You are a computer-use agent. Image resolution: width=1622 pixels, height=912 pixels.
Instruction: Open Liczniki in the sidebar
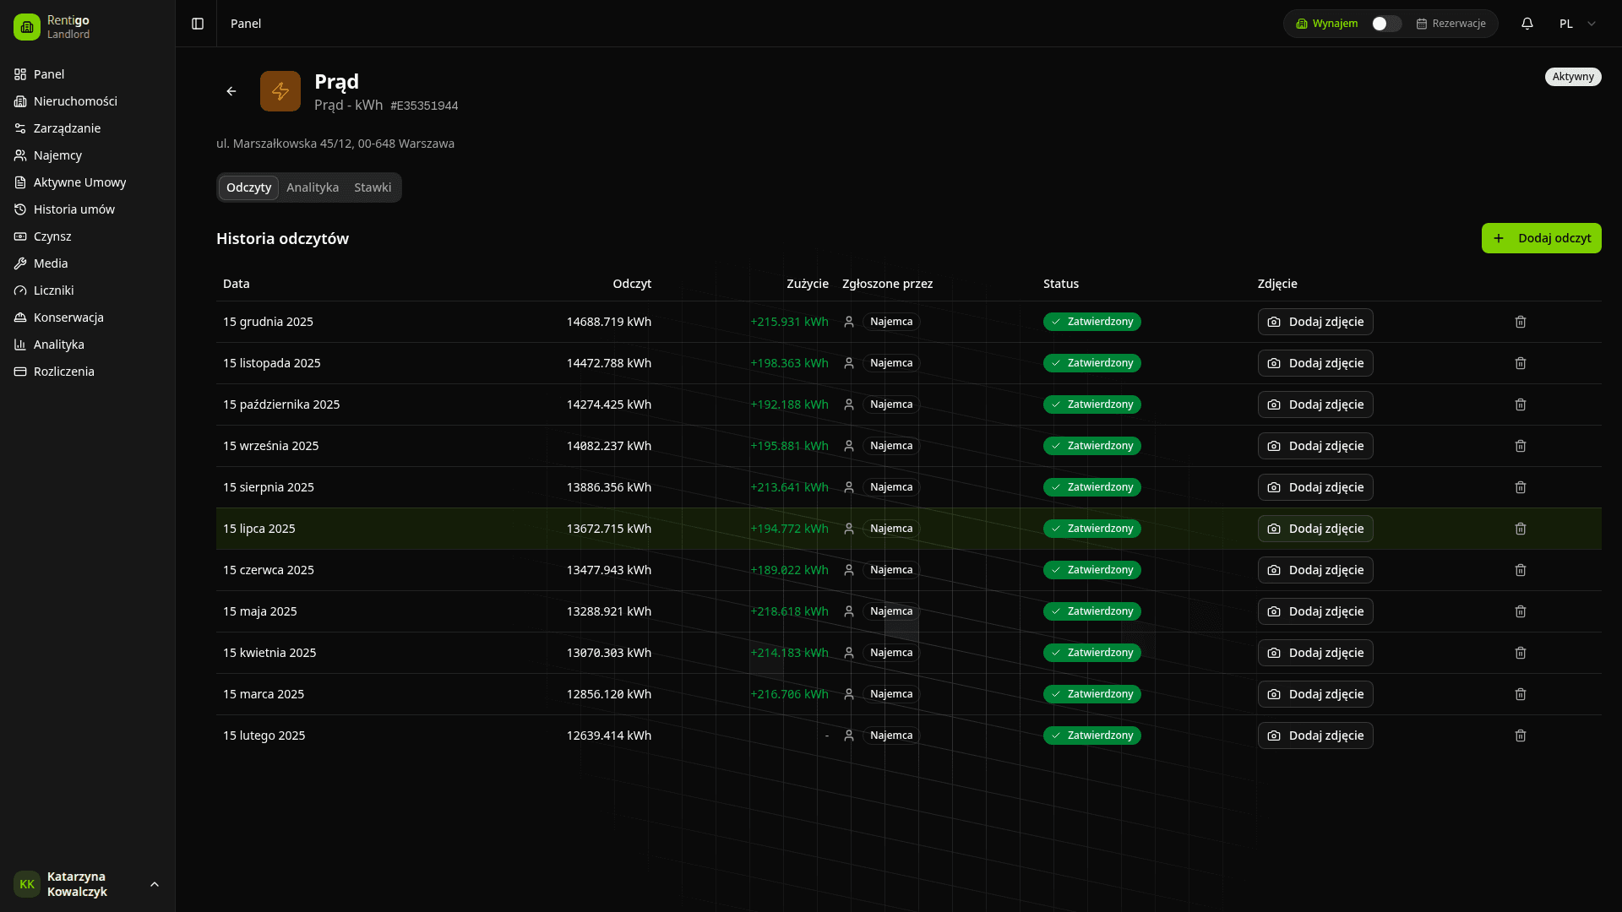point(53,290)
